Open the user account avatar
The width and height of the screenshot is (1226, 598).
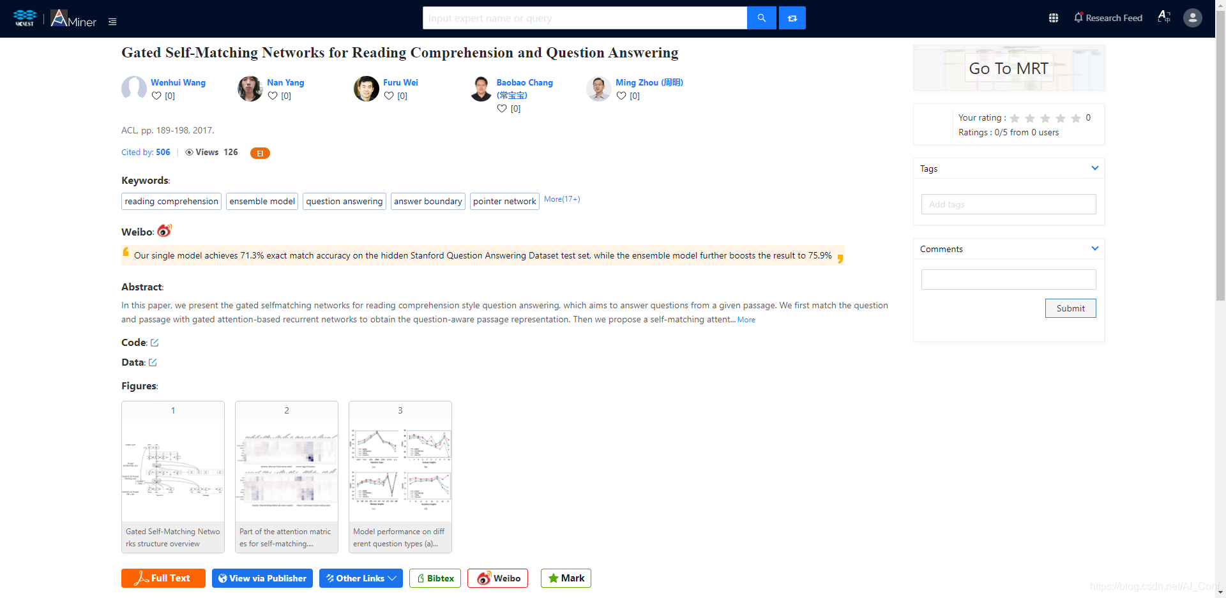[x=1193, y=18]
